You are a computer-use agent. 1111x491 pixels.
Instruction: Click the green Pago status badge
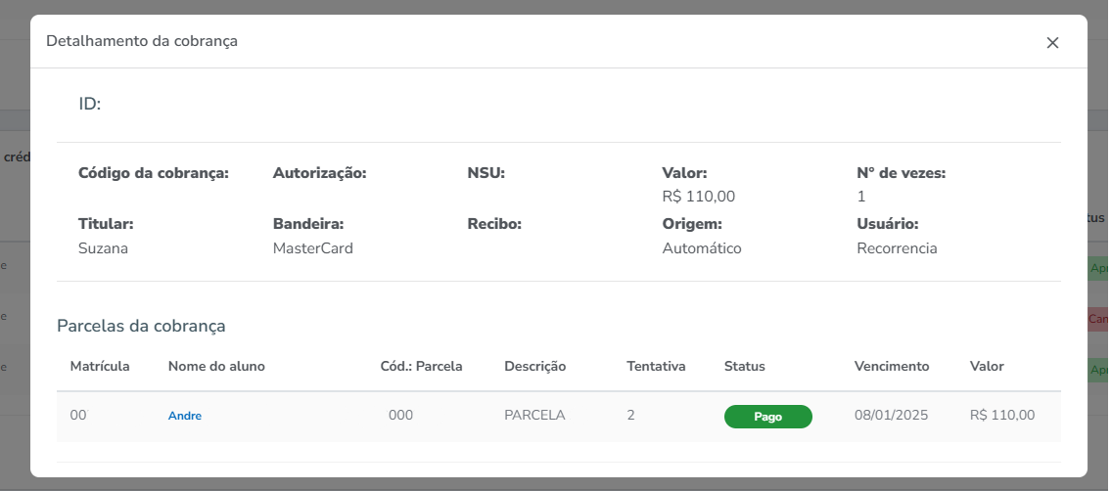[x=767, y=417]
